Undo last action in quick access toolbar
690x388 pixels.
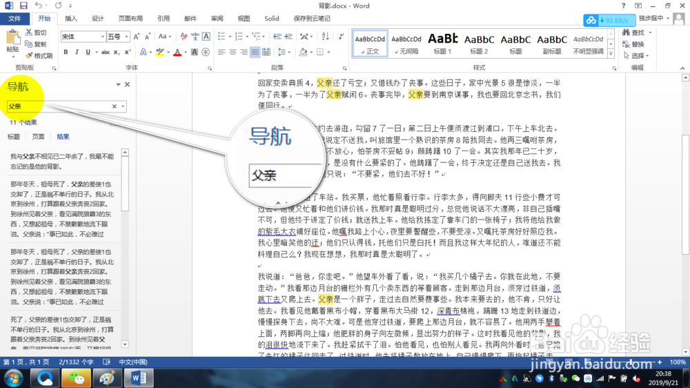coord(38,6)
